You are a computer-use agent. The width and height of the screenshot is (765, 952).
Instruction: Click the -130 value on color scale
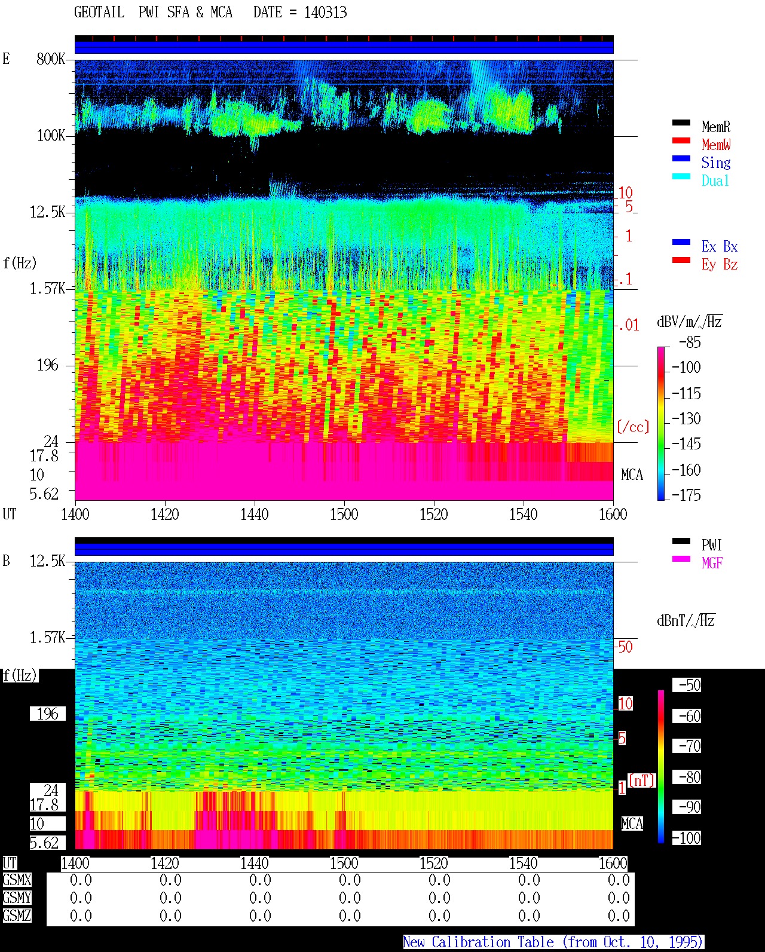(686, 418)
